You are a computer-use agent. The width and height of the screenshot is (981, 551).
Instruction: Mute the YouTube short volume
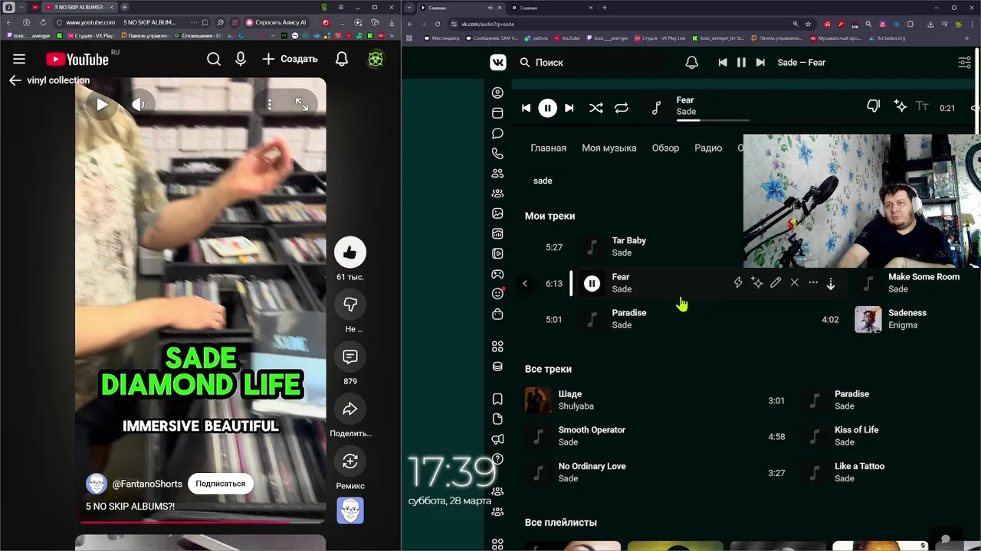coord(139,105)
